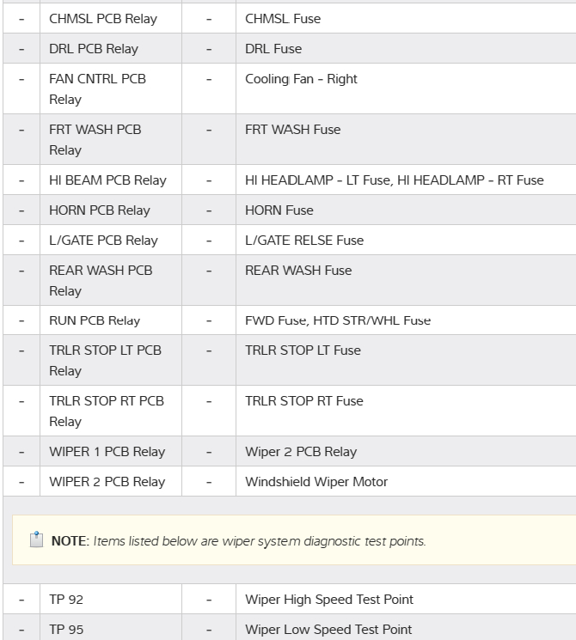The width and height of the screenshot is (576, 640).
Task: Select the DRL Fuse text
Action: (x=273, y=49)
